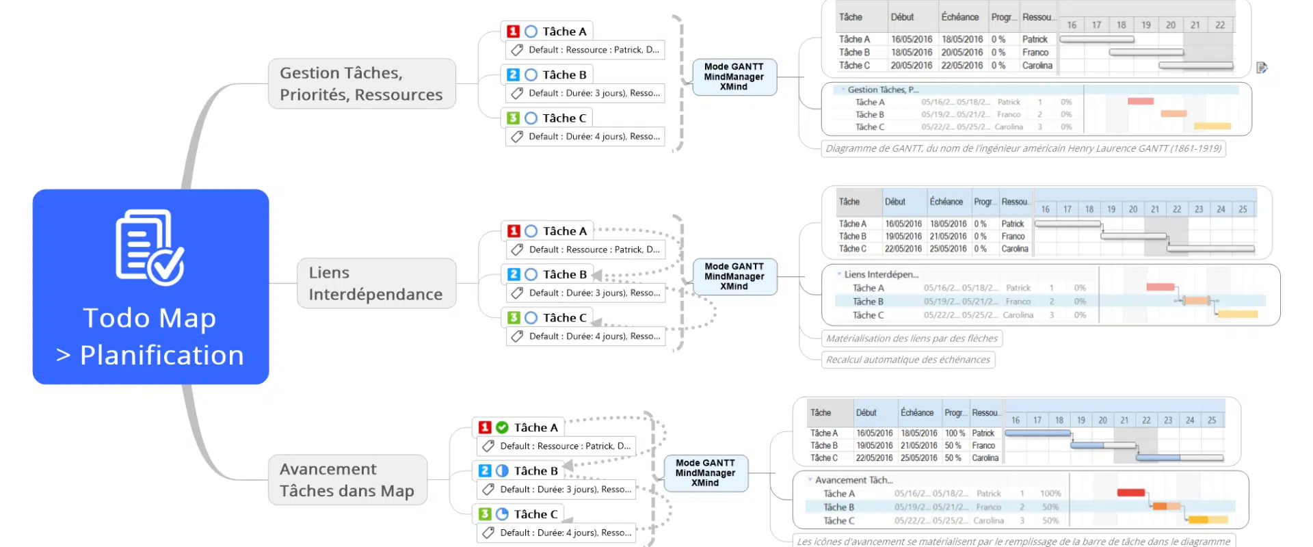1313x547 pixels.
Task: Collapse the 'Liens Interdépen...' Gantt group
Action: [839, 274]
